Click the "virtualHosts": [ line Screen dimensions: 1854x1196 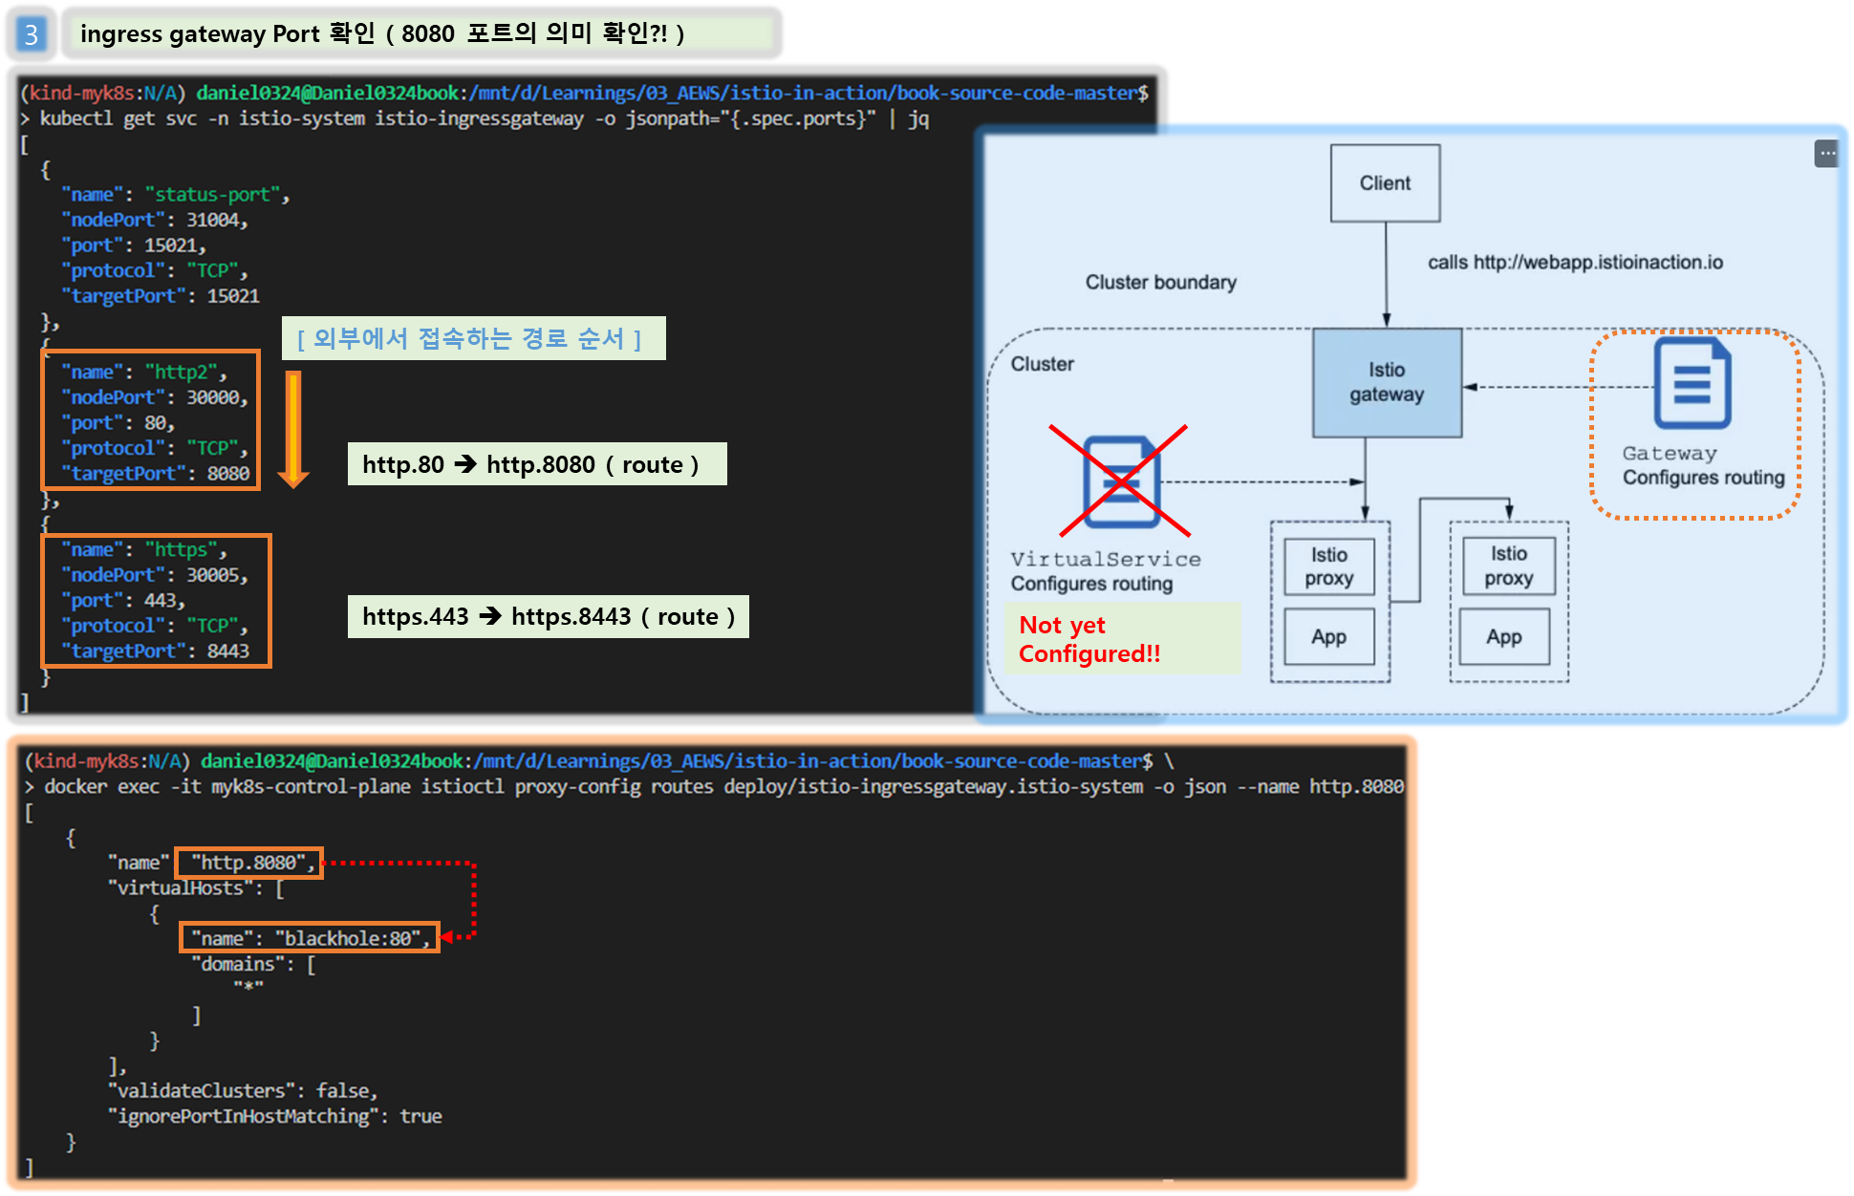[x=196, y=888]
